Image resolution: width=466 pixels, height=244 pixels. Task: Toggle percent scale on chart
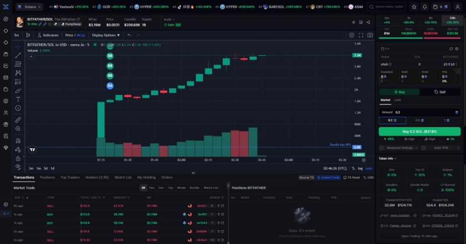[353, 168]
